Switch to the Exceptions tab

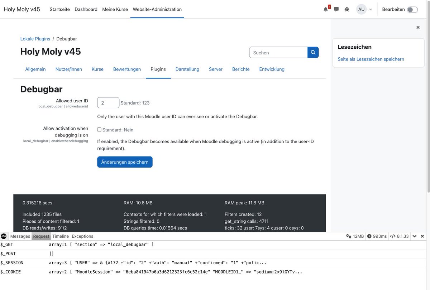click(82, 236)
